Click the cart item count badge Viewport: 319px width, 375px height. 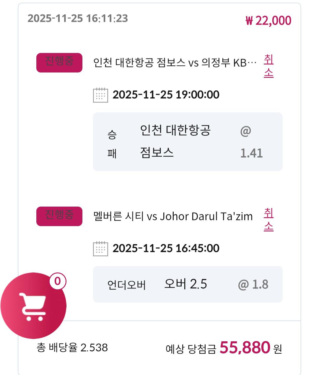coord(57,281)
